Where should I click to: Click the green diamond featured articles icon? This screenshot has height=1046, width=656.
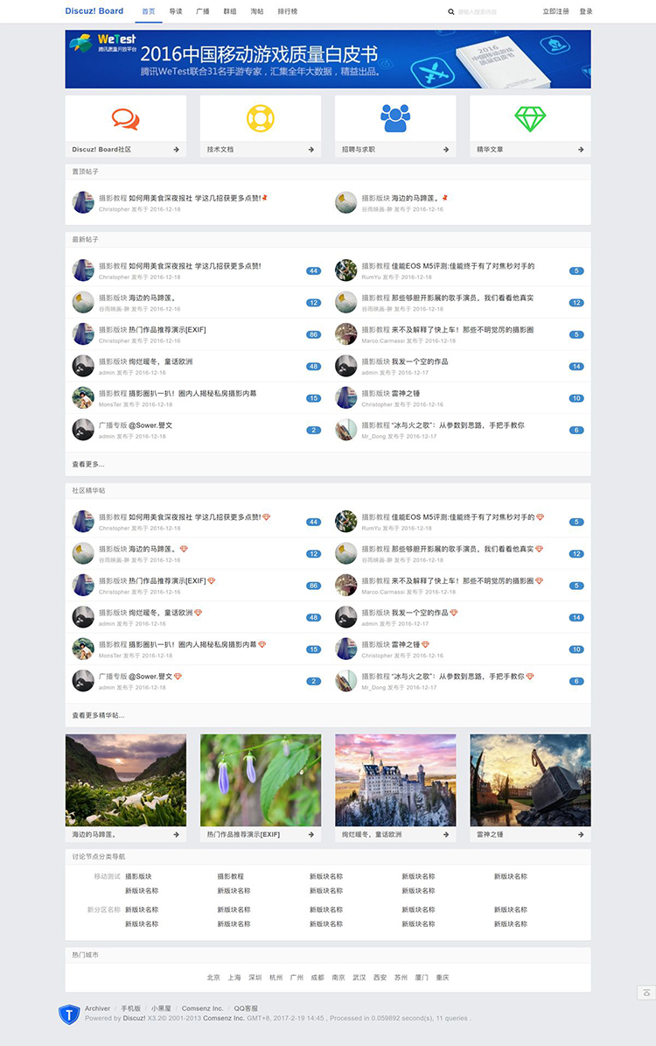point(530,118)
